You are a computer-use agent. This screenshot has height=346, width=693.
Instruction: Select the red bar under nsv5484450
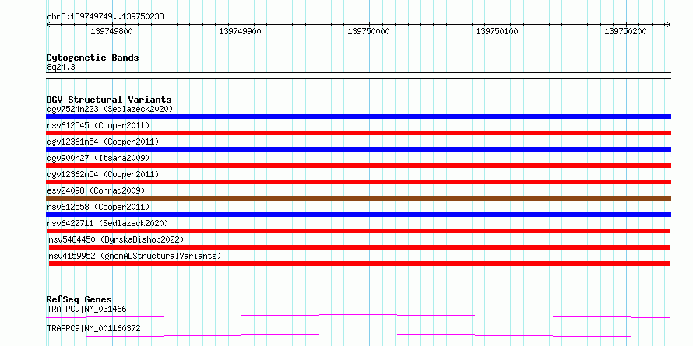[360, 247]
